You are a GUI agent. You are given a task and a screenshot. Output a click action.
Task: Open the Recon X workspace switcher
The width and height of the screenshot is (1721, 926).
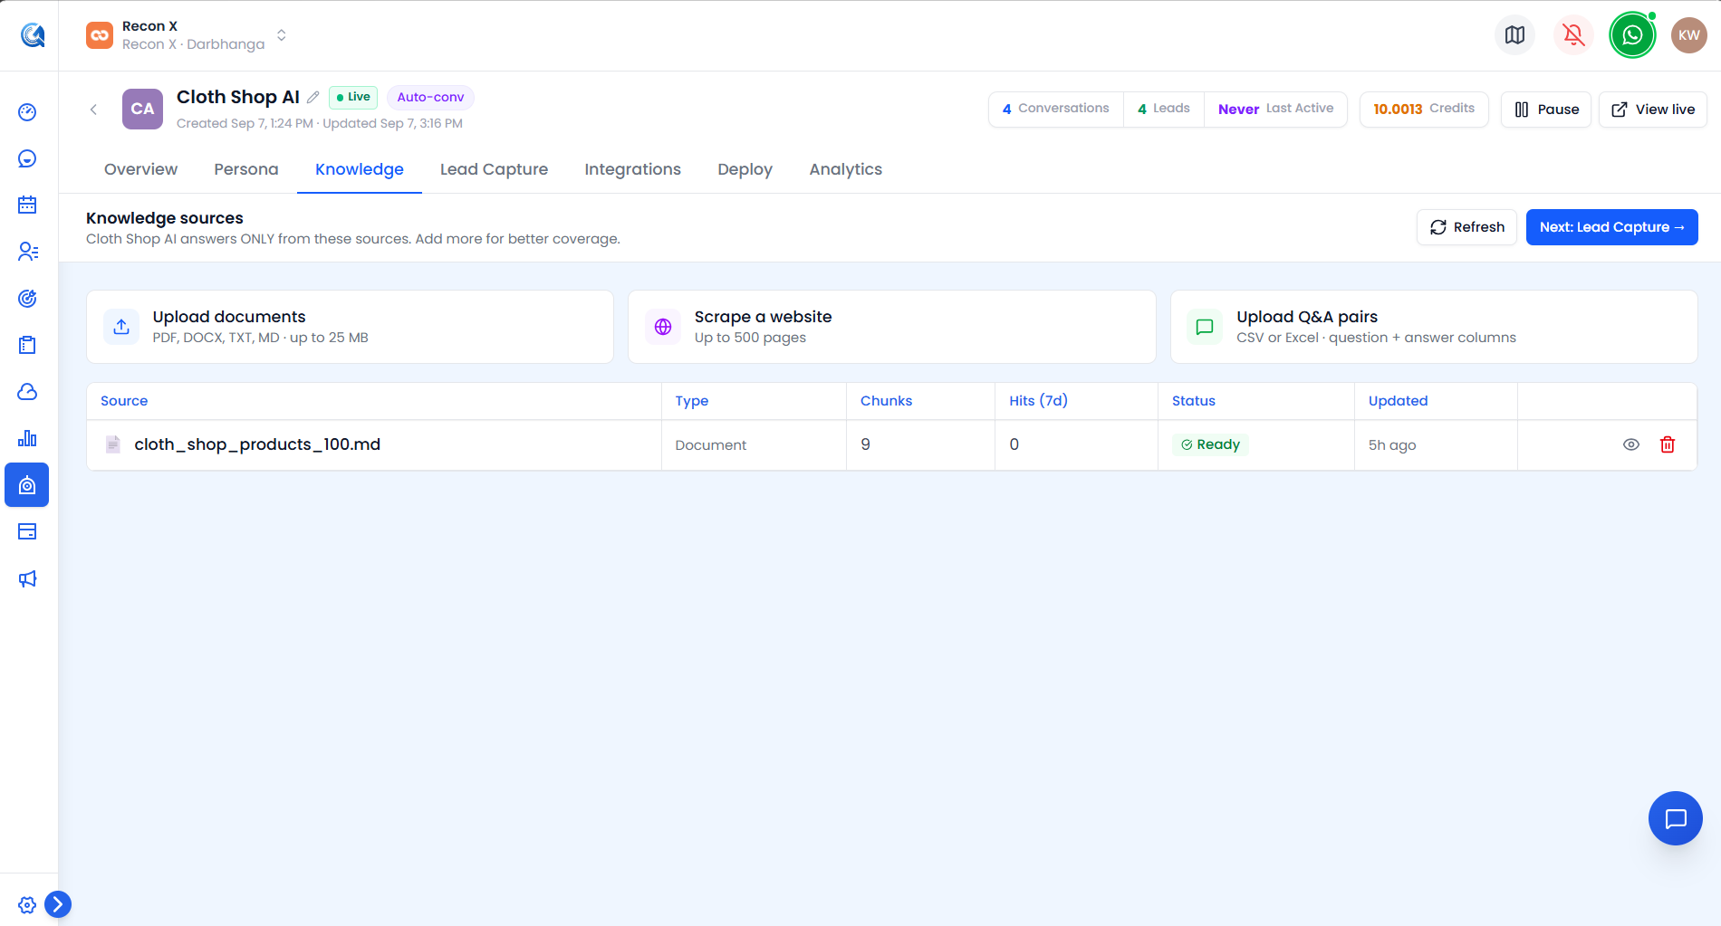[187, 35]
